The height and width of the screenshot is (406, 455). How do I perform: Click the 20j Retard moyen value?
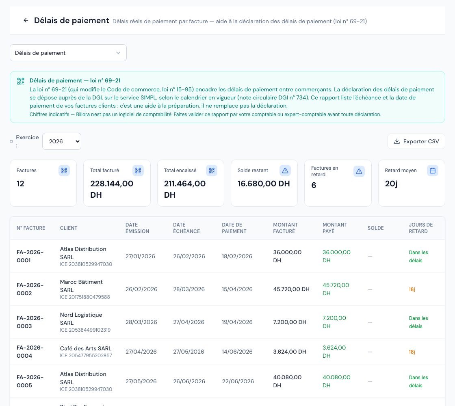[391, 184]
